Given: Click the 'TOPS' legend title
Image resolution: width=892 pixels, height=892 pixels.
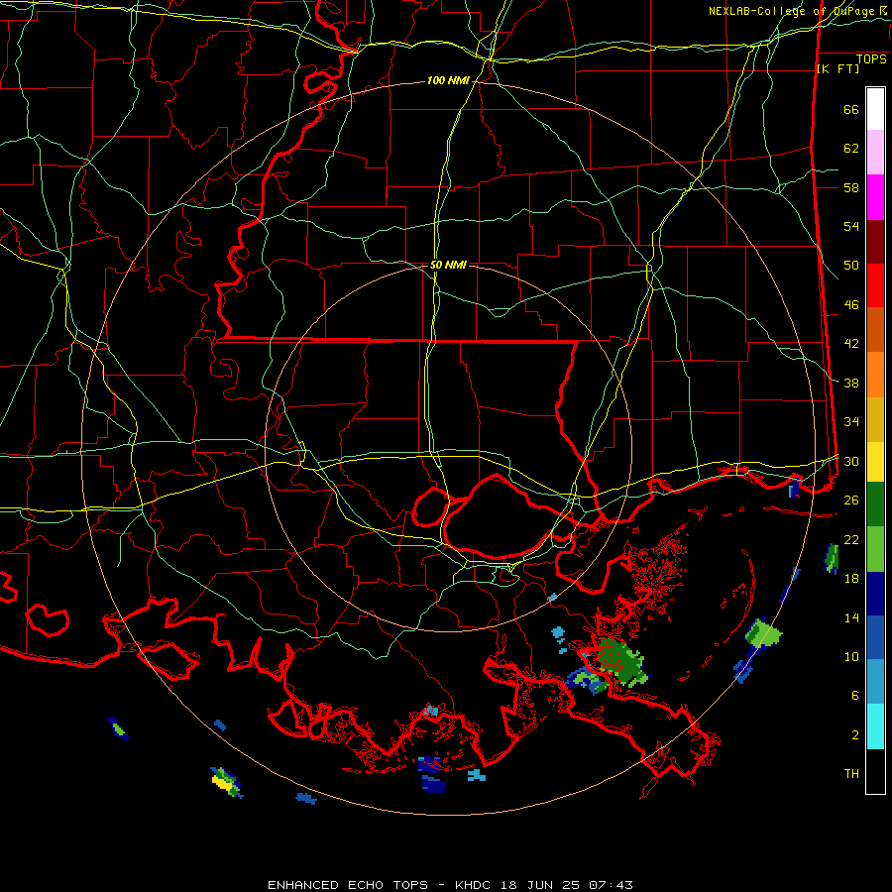Looking at the screenshot, I should pyautogui.click(x=871, y=59).
